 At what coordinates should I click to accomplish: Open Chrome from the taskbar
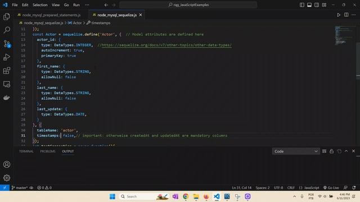[x=186, y=196]
